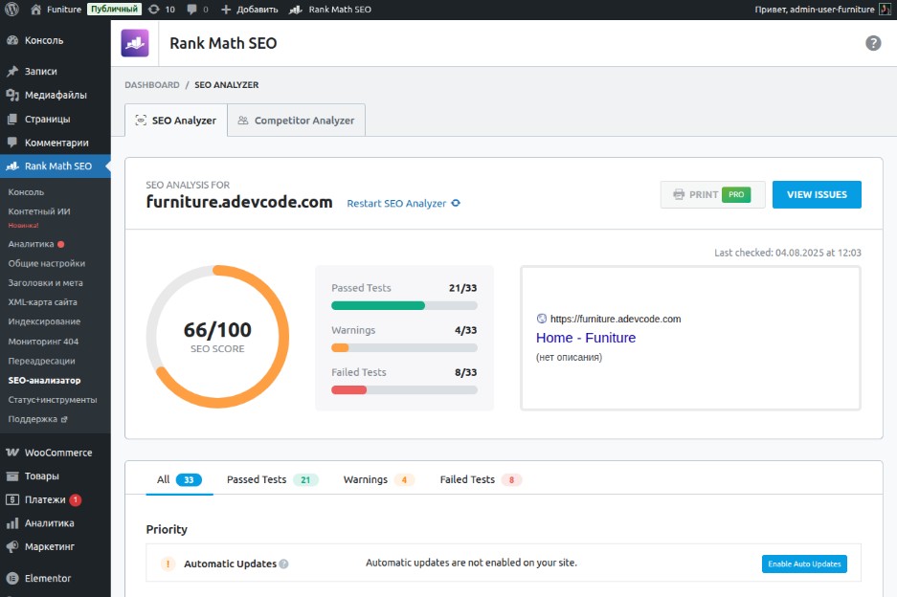Image resolution: width=897 pixels, height=597 pixels.
Task: Open the Funiture site home icon
Action: click(36, 10)
